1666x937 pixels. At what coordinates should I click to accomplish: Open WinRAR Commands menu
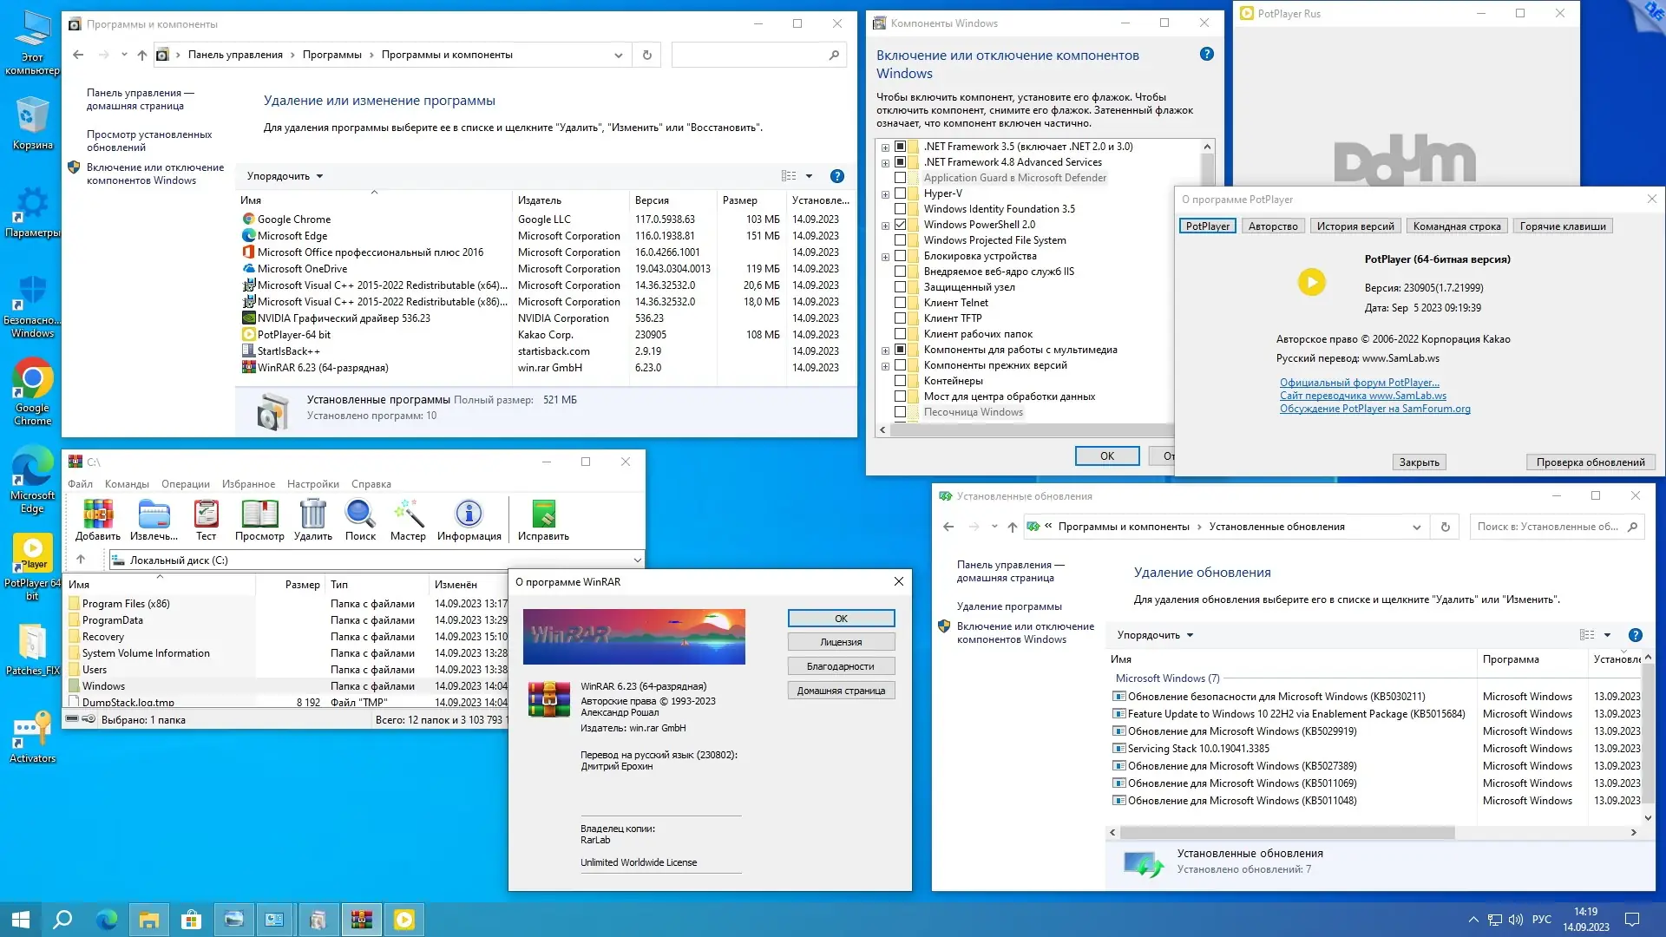point(127,484)
